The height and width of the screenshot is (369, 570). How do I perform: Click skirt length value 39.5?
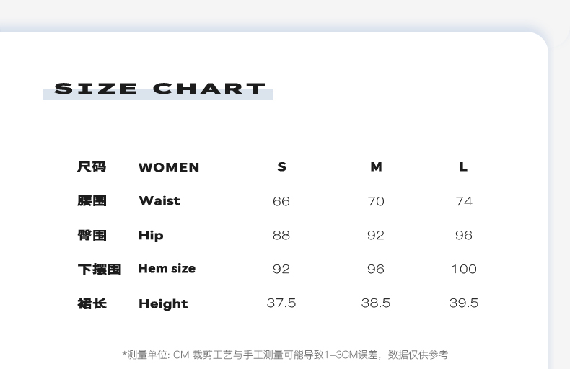pos(463,303)
